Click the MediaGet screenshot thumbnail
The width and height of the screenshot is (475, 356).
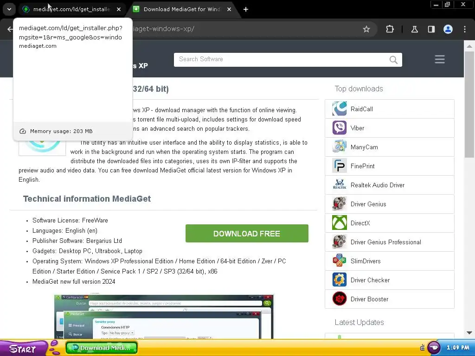pyautogui.click(x=164, y=316)
